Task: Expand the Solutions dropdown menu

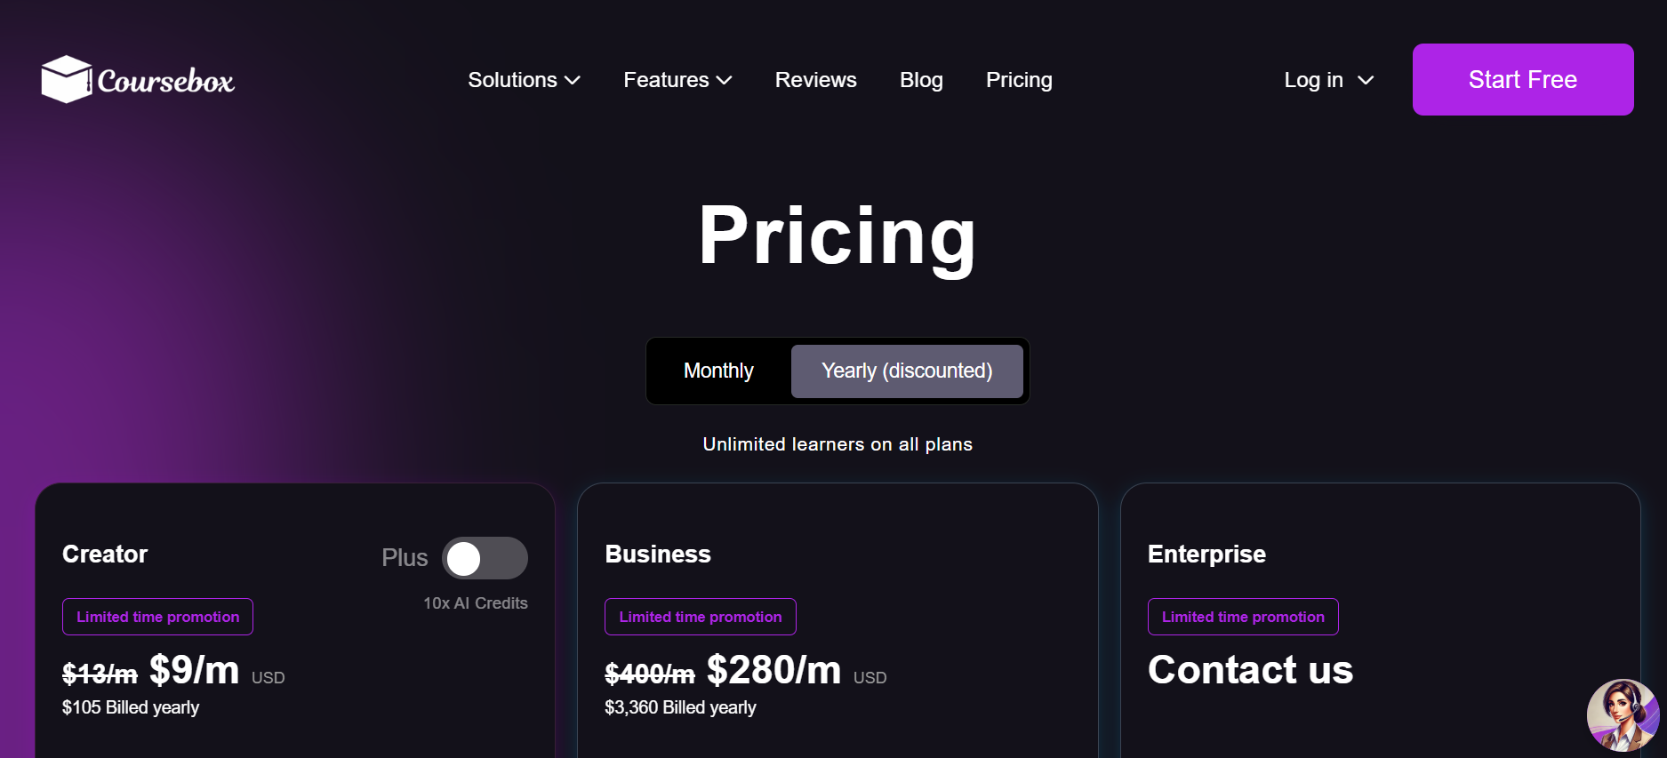Action: click(x=524, y=80)
